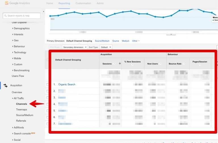Viewport: 218px width, 143px height.
Task: Open Source/Medium in sidebar
Action: pos(25,115)
